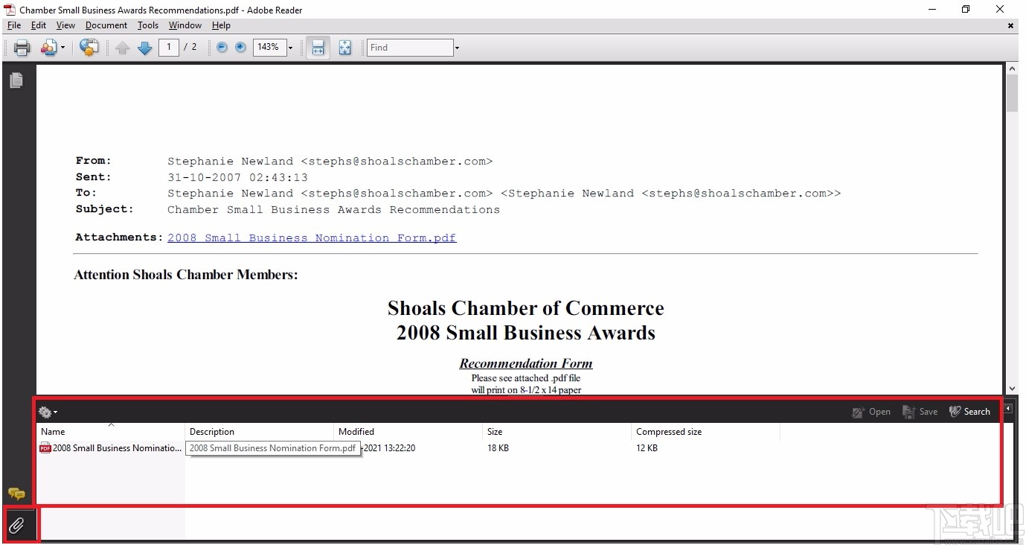Click Save button in attachments panel
The height and width of the screenshot is (545, 1026).
point(920,412)
